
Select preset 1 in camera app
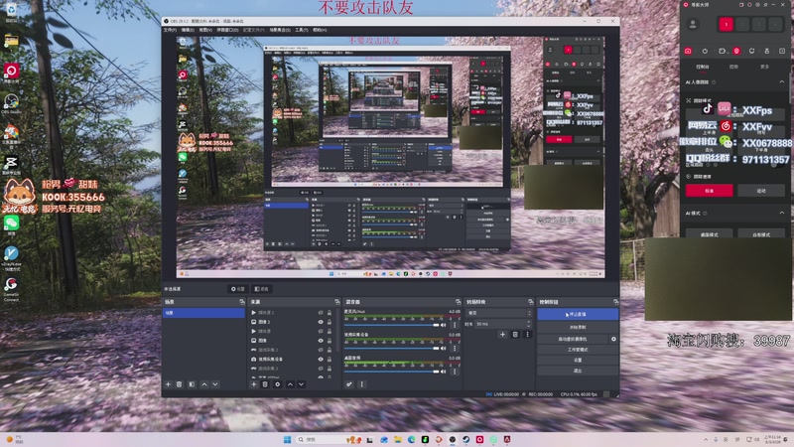pyautogui.click(x=726, y=24)
